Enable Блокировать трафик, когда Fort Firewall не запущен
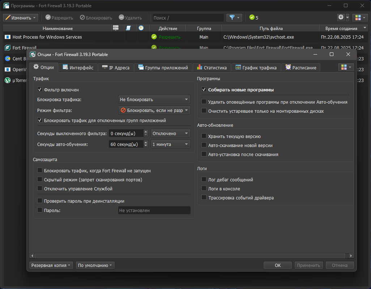The width and height of the screenshot is (371, 289). [40, 171]
